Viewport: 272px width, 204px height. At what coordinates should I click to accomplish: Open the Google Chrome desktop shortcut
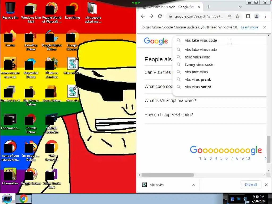pos(72,40)
